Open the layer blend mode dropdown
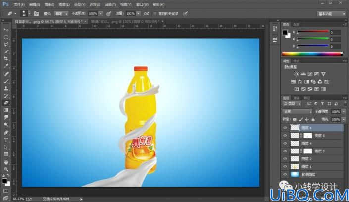This screenshot has height=202, width=349. pos(297,111)
